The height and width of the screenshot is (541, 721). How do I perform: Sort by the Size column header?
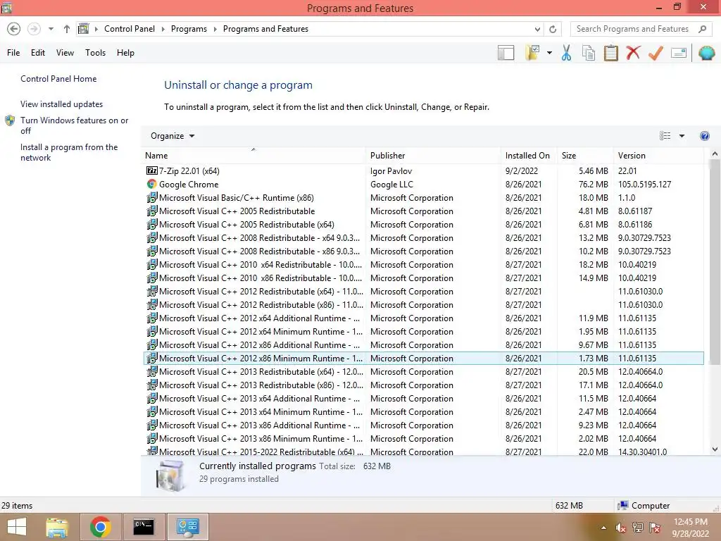pos(585,156)
